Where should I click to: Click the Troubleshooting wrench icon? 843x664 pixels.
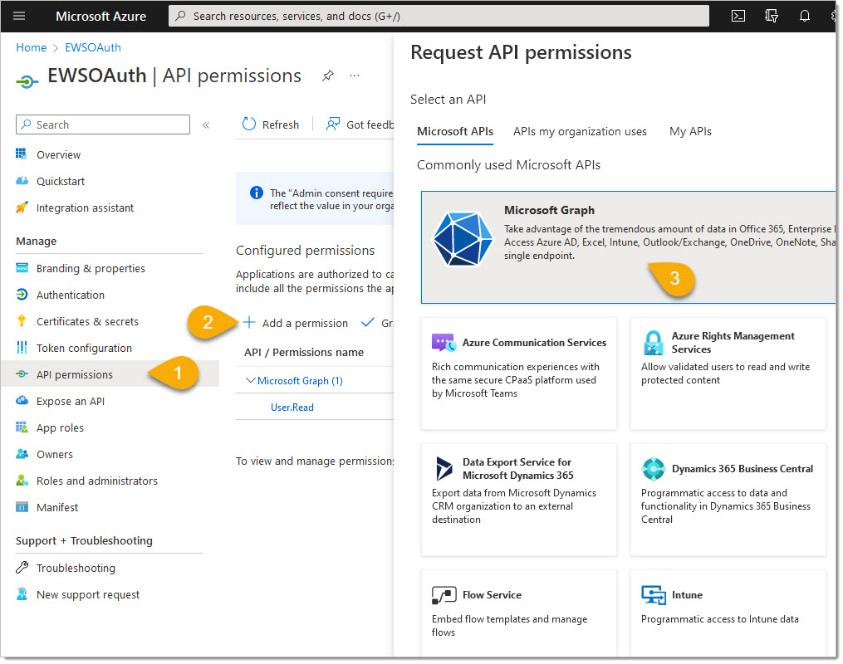(22, 568)
